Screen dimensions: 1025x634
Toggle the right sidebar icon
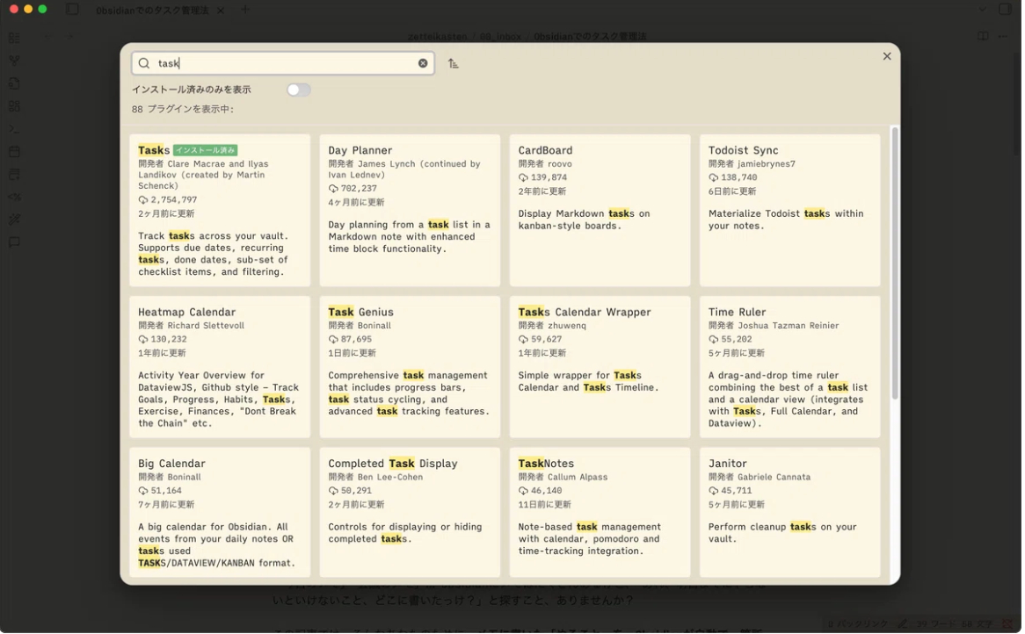tap(1006, 9)
